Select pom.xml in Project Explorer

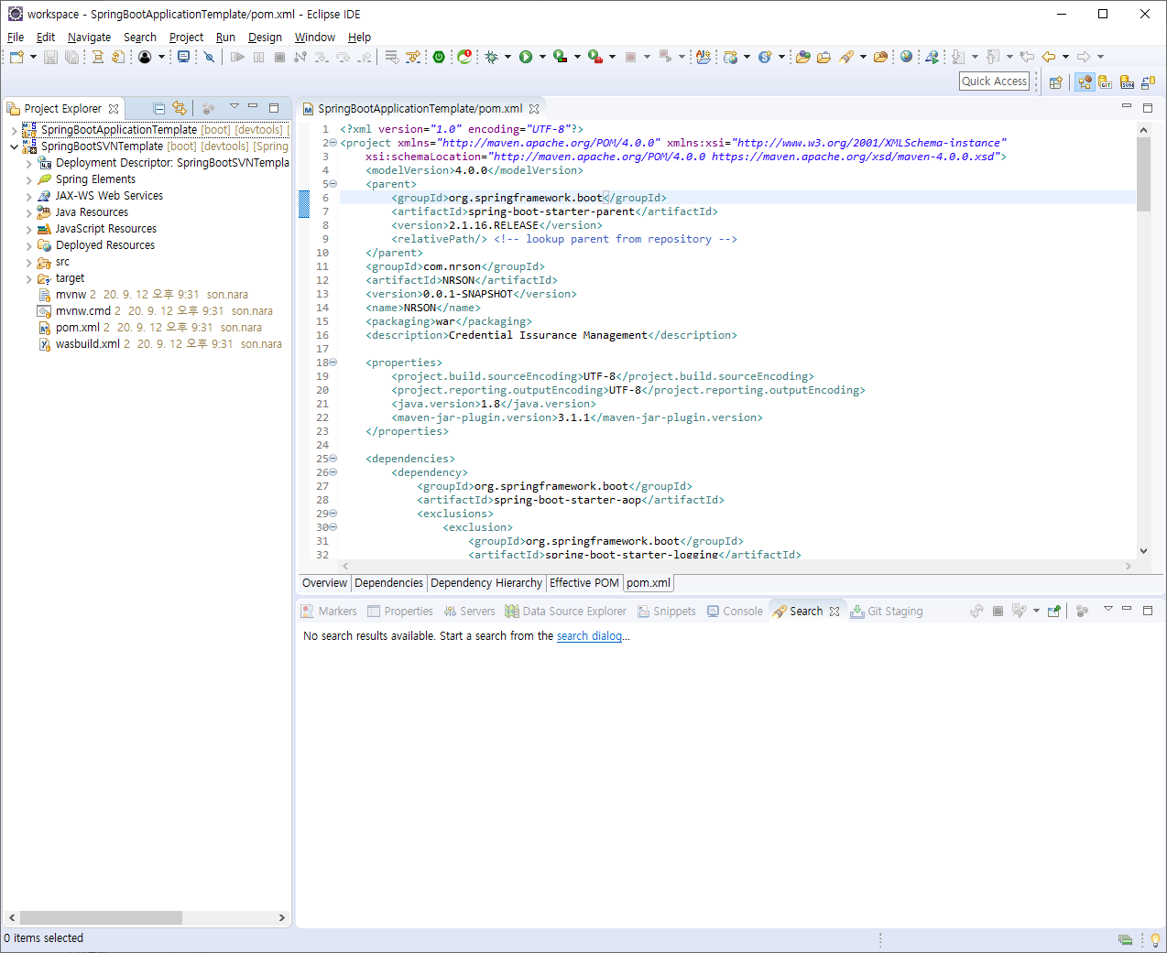tap(78, 328)
